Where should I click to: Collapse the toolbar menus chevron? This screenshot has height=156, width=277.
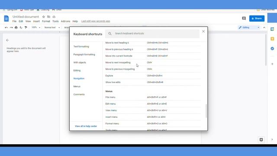pos(264,27)
